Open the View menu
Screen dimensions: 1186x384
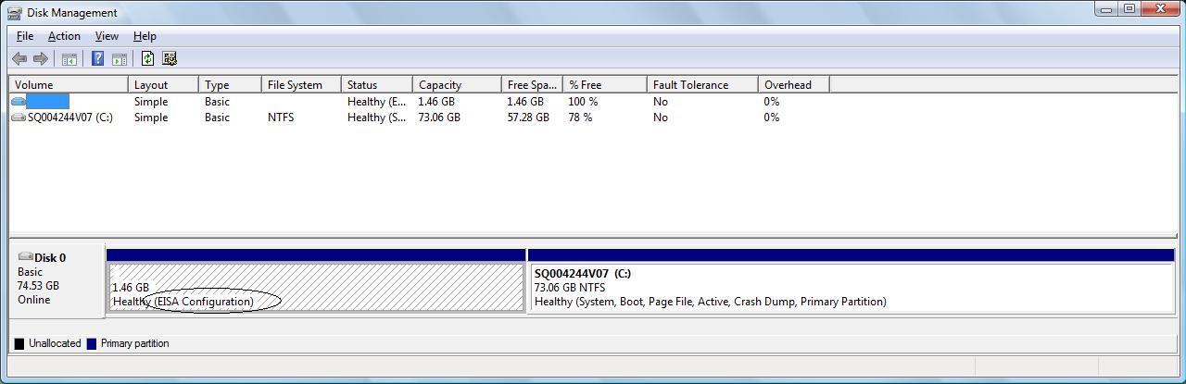tap(107, 36)
